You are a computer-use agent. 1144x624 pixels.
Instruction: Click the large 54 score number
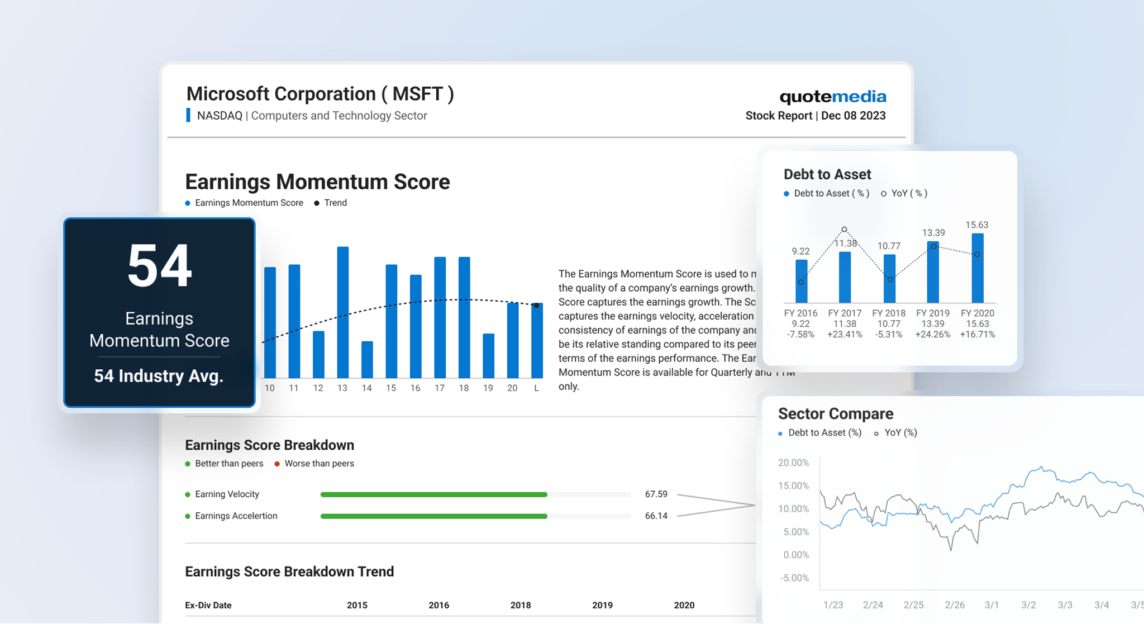(x=160, y=266)
